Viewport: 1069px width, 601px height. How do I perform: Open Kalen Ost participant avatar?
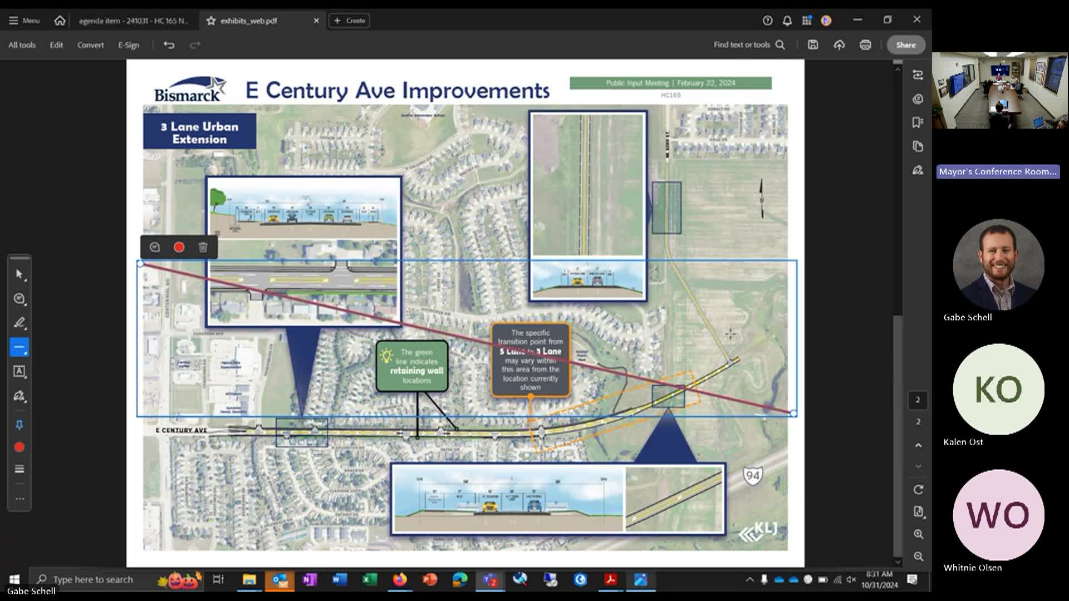(998, 389)
